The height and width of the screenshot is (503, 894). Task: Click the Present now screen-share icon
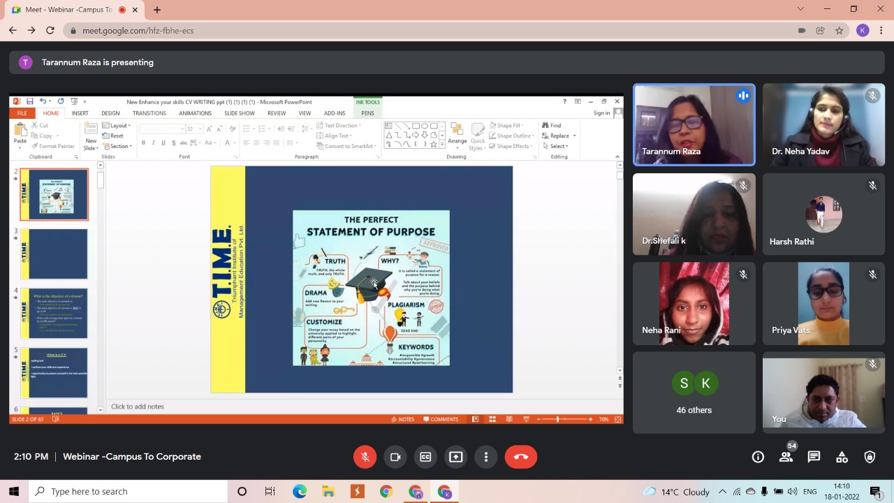coord(455,457)
